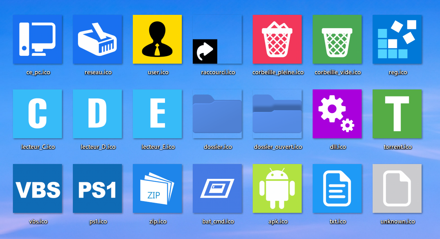The width and height of the screenshot is (440, 239).
Task: Select the green torrent.ico T icon
Action: click(x=397, y=114)
